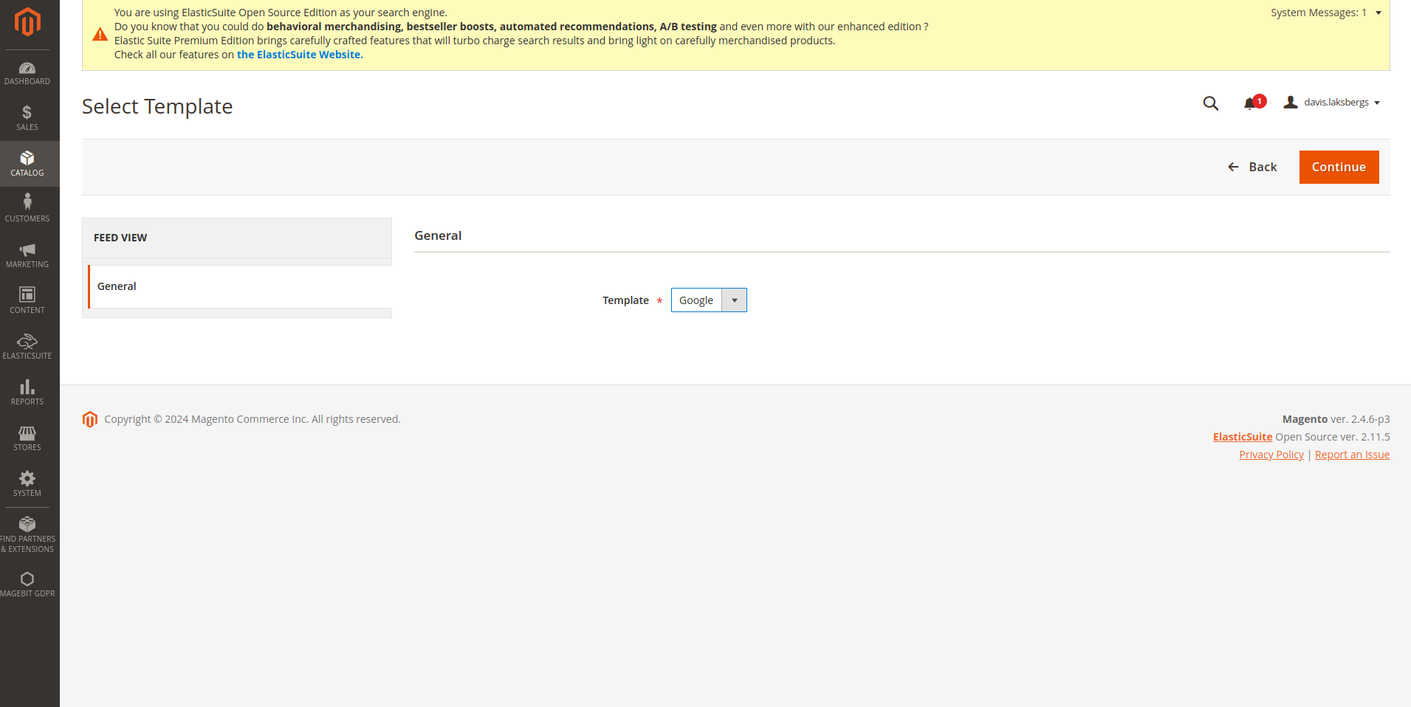Open the davis.laksbergs account menu
The width and height of the screenshot is (1411, 707).
[1333, 103]
